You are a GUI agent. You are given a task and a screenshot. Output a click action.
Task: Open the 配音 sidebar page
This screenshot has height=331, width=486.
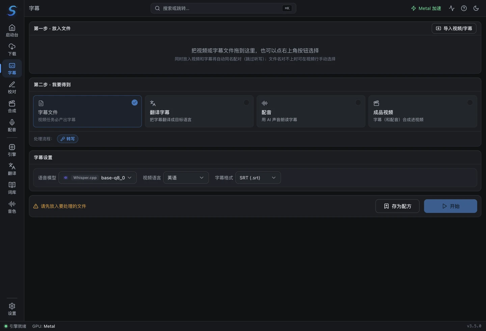[x=12, y=126]
